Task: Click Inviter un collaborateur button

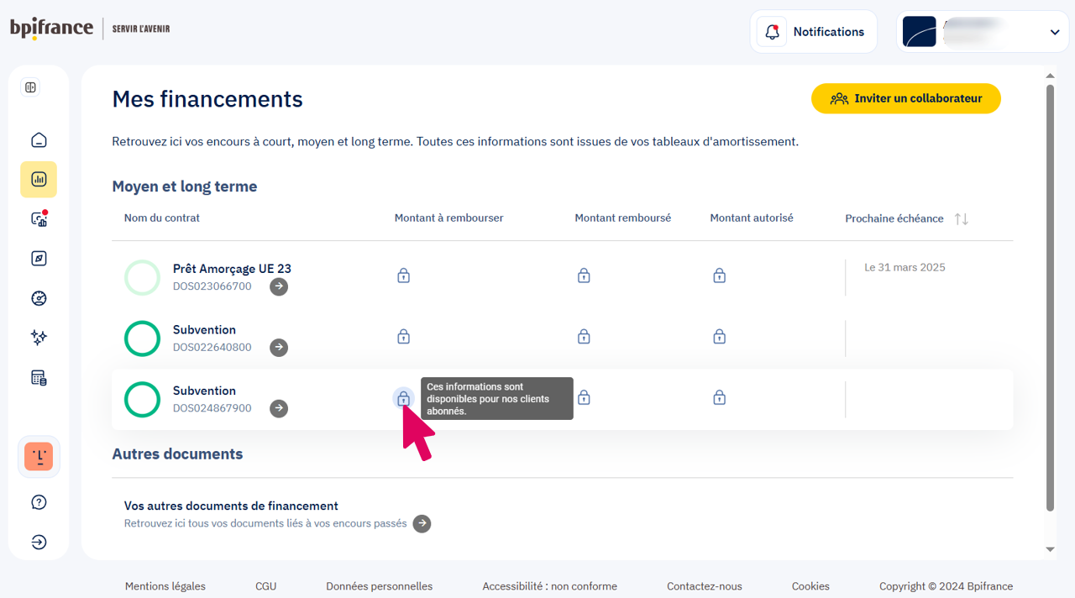Action: [905, 98]
